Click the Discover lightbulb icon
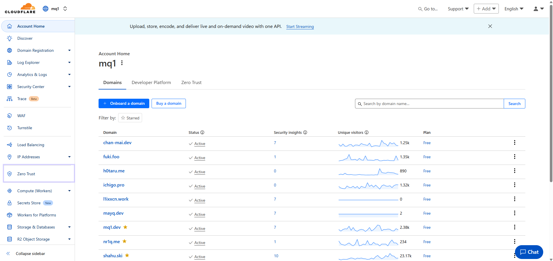 [x=10, y=38]
